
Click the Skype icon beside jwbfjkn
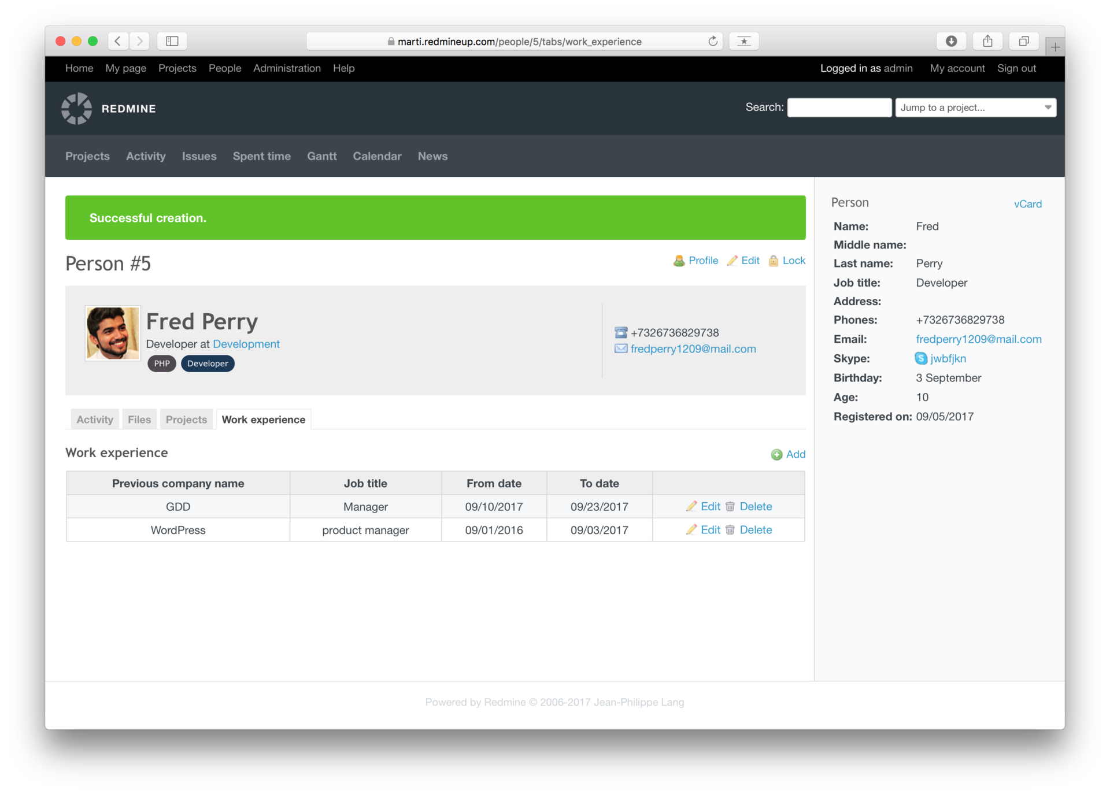pos(920,358)
